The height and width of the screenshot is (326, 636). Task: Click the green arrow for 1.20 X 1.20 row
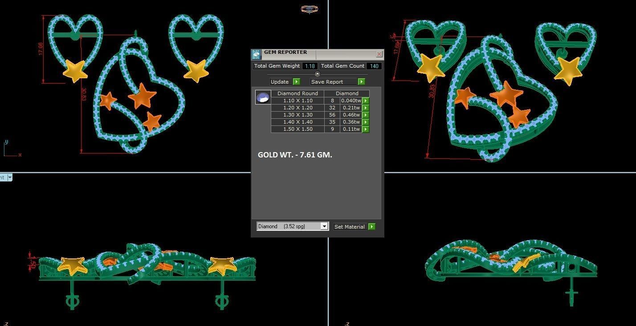pyautogui.click(x=366, y=108)
